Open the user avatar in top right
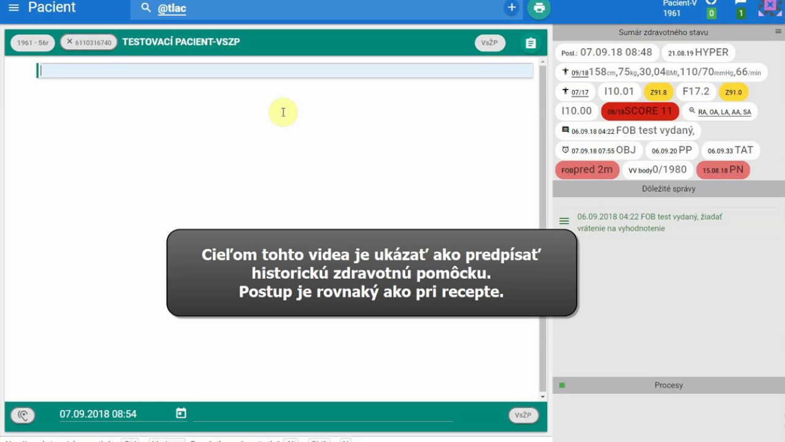785x442 pixels. point(770,8)
